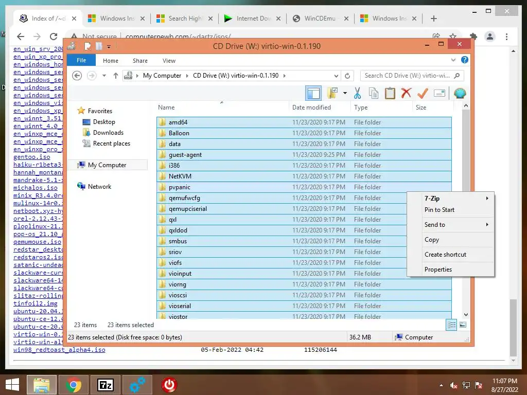The width and height of the screenshot is (527, 395).
Task: Refresh the Explorer address bar
Action: click(x=347, y=76)
